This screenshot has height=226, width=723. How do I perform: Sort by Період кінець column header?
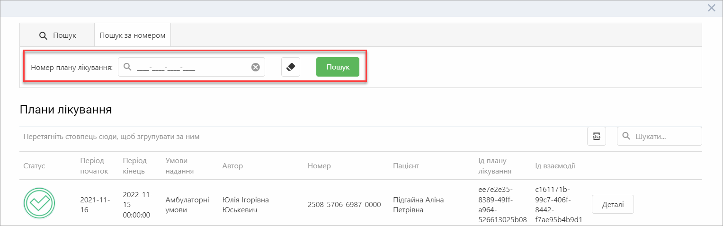pos(134,166)
